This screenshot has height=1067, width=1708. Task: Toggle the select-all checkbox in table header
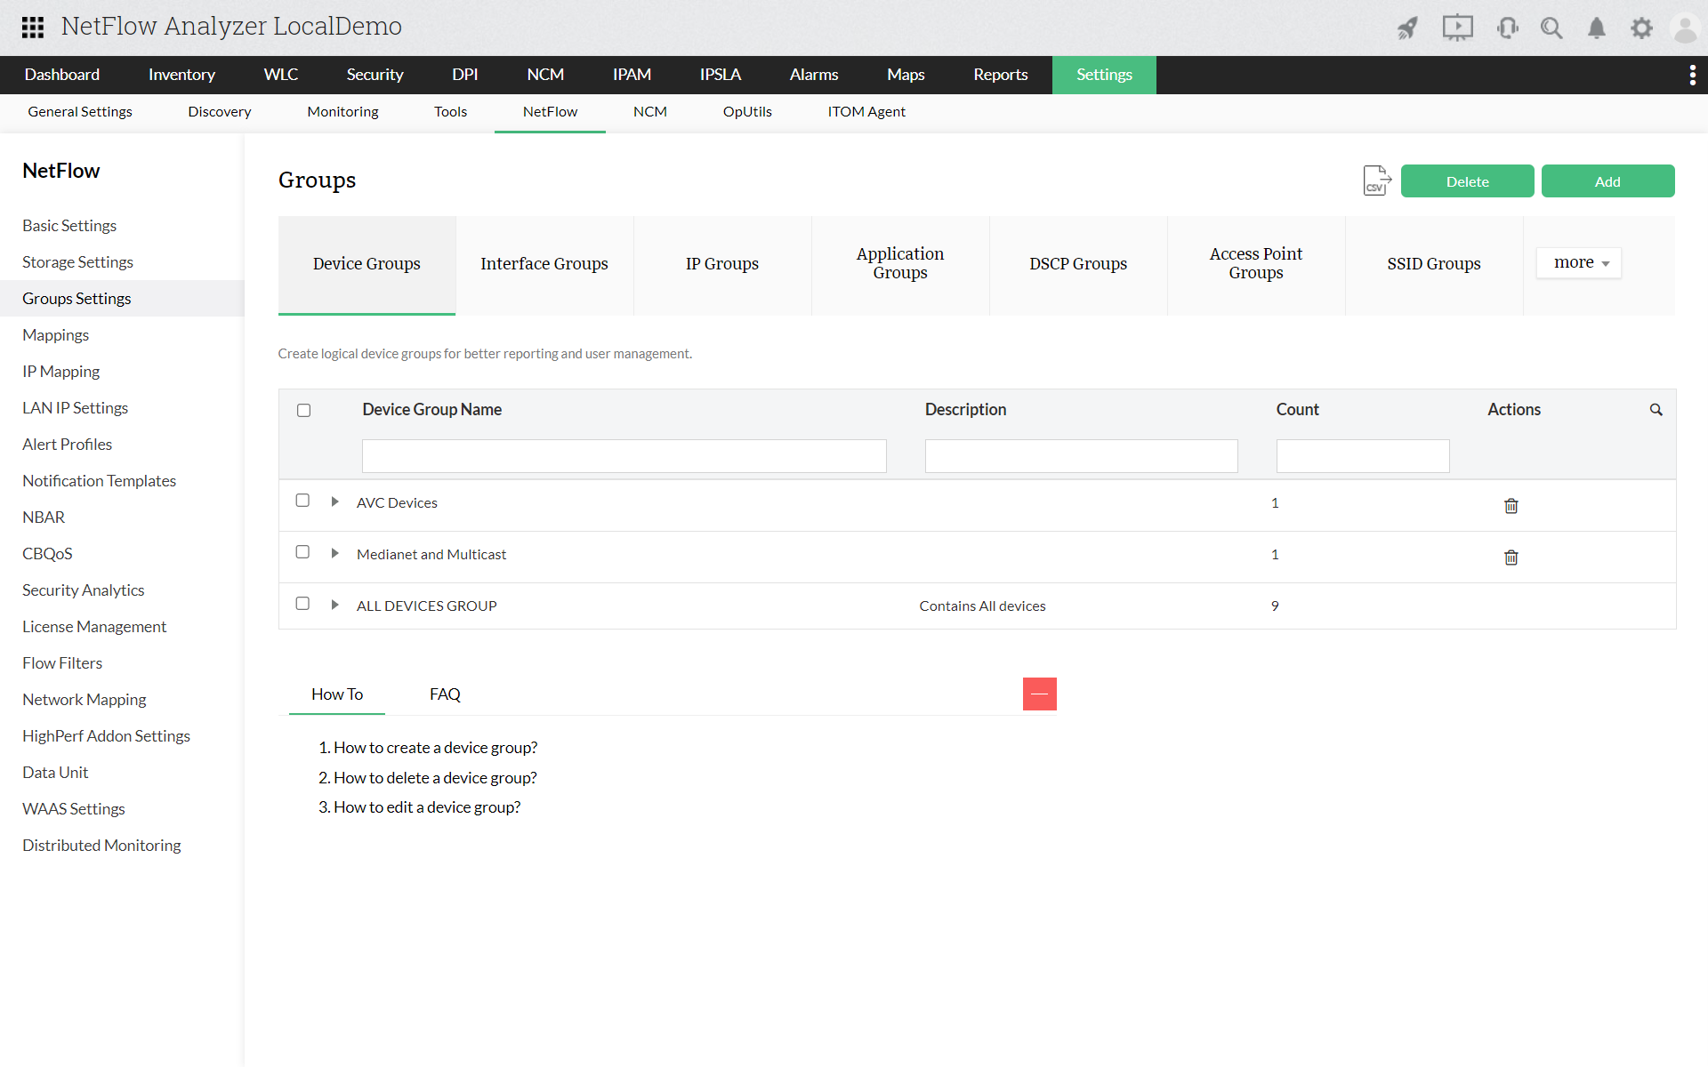(303, 409)
